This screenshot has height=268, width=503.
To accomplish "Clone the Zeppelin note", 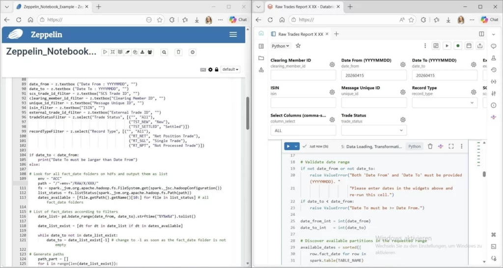I will [135, 52].
